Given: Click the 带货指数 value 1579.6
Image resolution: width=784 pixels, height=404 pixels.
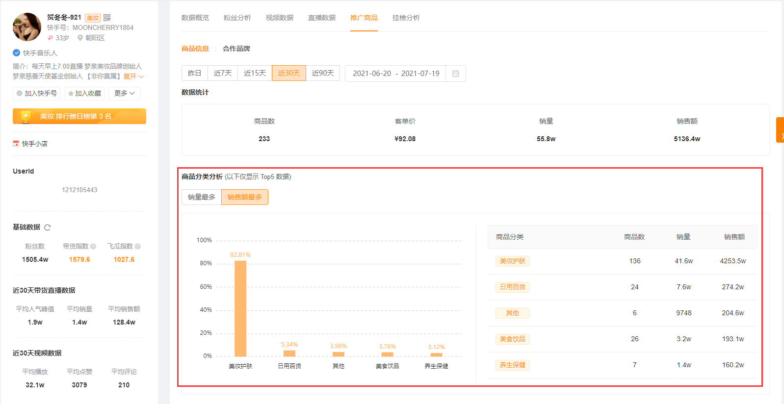Looking at the screenshot, I should [79, 259].
